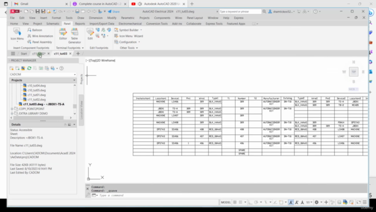
Task: Click the TOP face of ViewCube
Action: pos(354,72)
